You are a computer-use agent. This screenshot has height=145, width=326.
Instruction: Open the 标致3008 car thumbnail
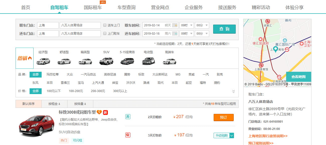tap(37, 126)
